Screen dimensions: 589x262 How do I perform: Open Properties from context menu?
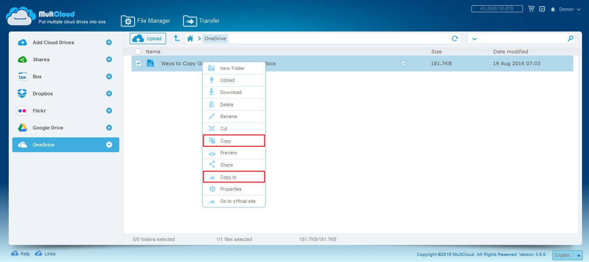[x=234, y=189]
